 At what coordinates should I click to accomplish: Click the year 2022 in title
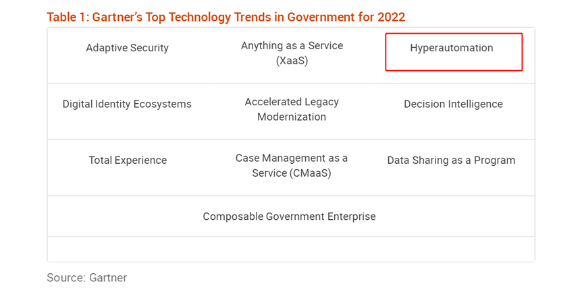pyautogui.click(x=391, y=17)
